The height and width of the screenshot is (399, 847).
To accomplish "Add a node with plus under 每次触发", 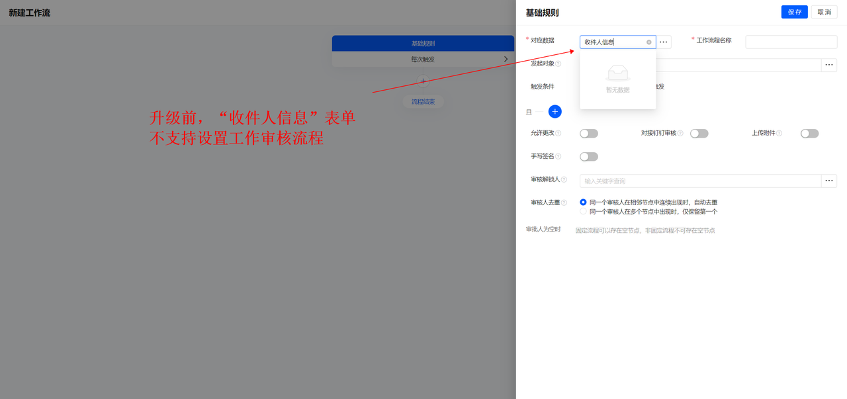I will click(x=423, y=82).
